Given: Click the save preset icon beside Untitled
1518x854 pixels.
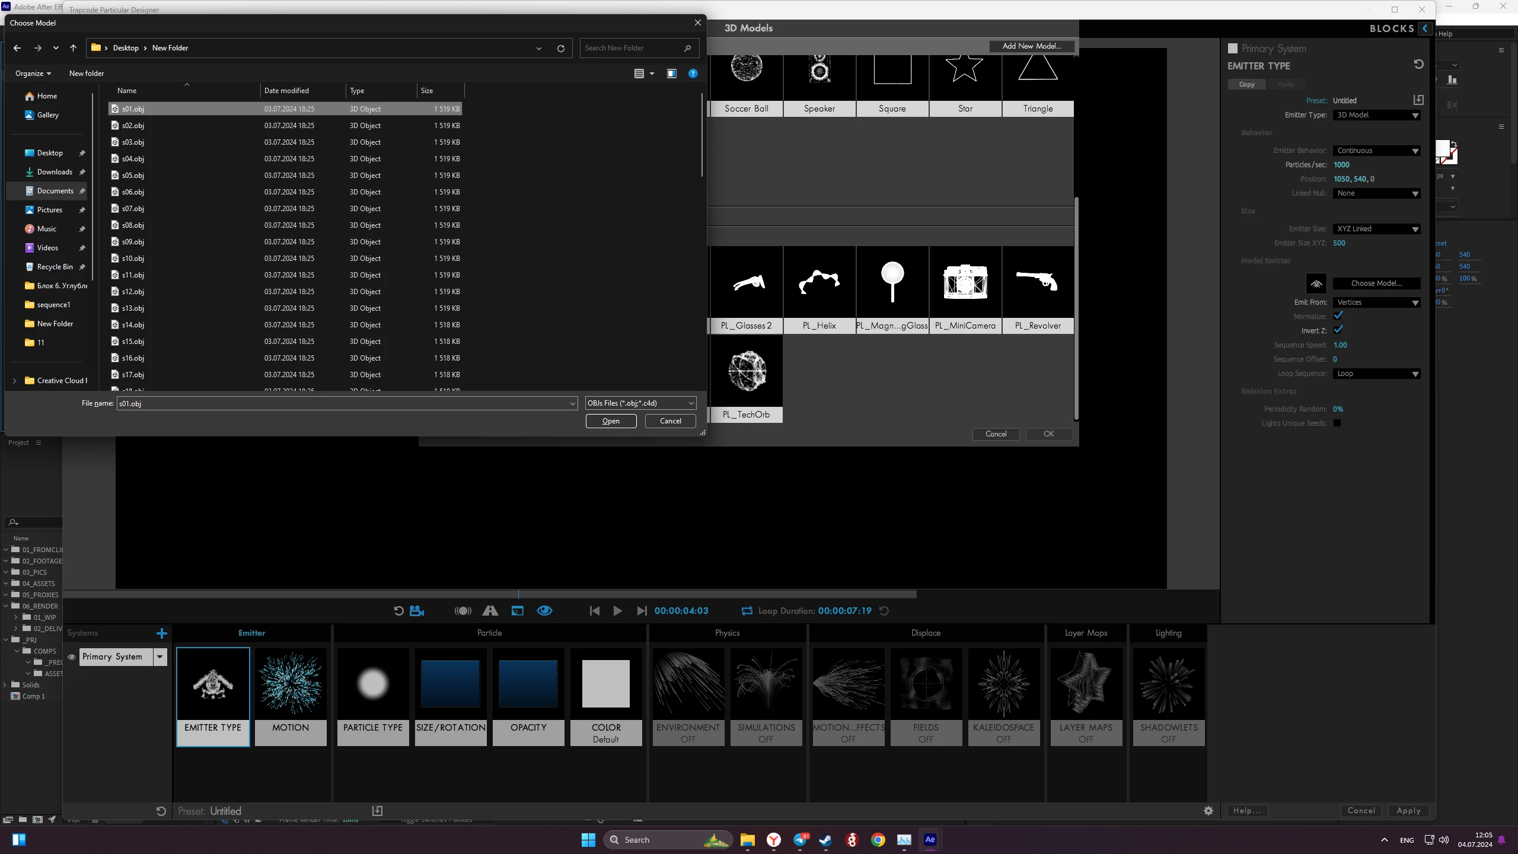Looking at the screenshot, I should tap(1418, 100).
